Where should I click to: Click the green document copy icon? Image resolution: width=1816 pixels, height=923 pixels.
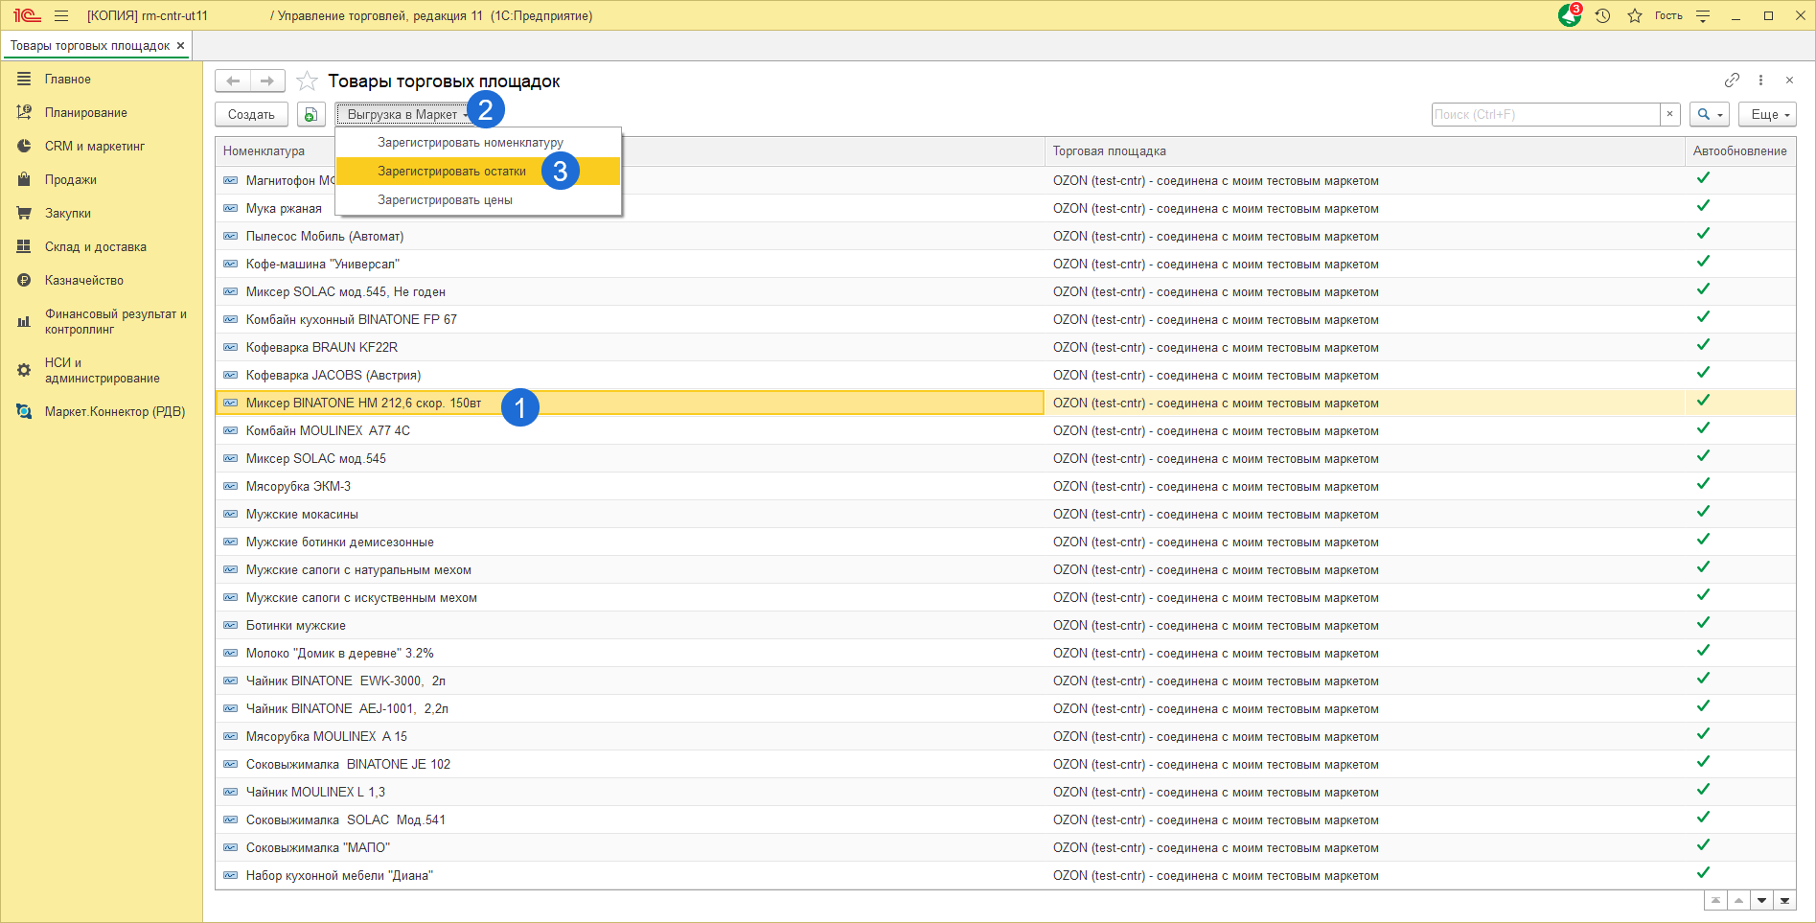[310, 114]
